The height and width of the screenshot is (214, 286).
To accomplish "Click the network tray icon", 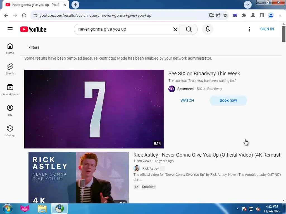I will [x=251, y=209].
